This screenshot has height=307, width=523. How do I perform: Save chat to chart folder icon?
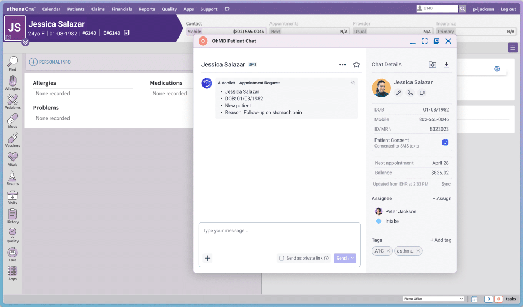[433, 65]
